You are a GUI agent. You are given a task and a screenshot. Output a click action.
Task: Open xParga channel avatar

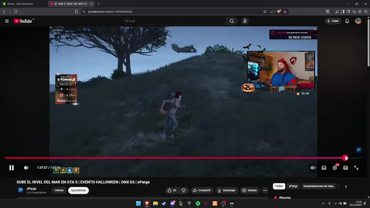[21, 190]
